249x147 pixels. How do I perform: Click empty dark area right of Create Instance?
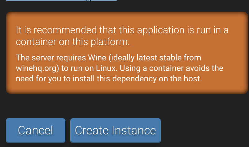pos(204,130)
